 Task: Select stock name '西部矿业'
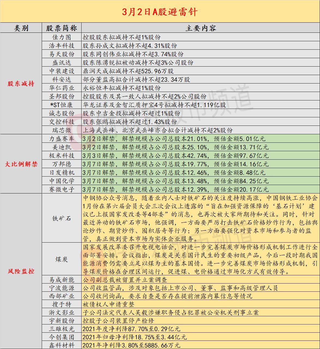pos(62,296)
